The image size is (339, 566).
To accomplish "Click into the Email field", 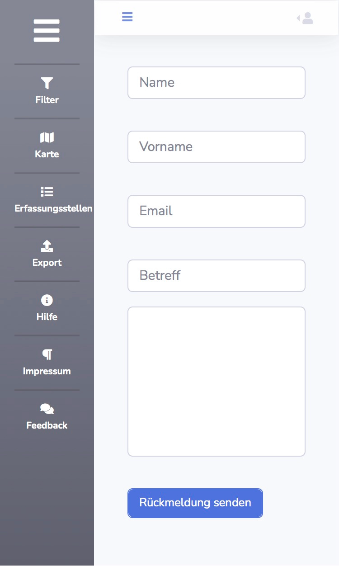I will click(217, 211).
